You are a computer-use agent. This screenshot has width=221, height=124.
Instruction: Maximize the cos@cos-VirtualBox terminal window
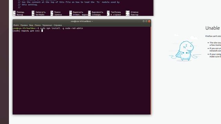(146, 21)
